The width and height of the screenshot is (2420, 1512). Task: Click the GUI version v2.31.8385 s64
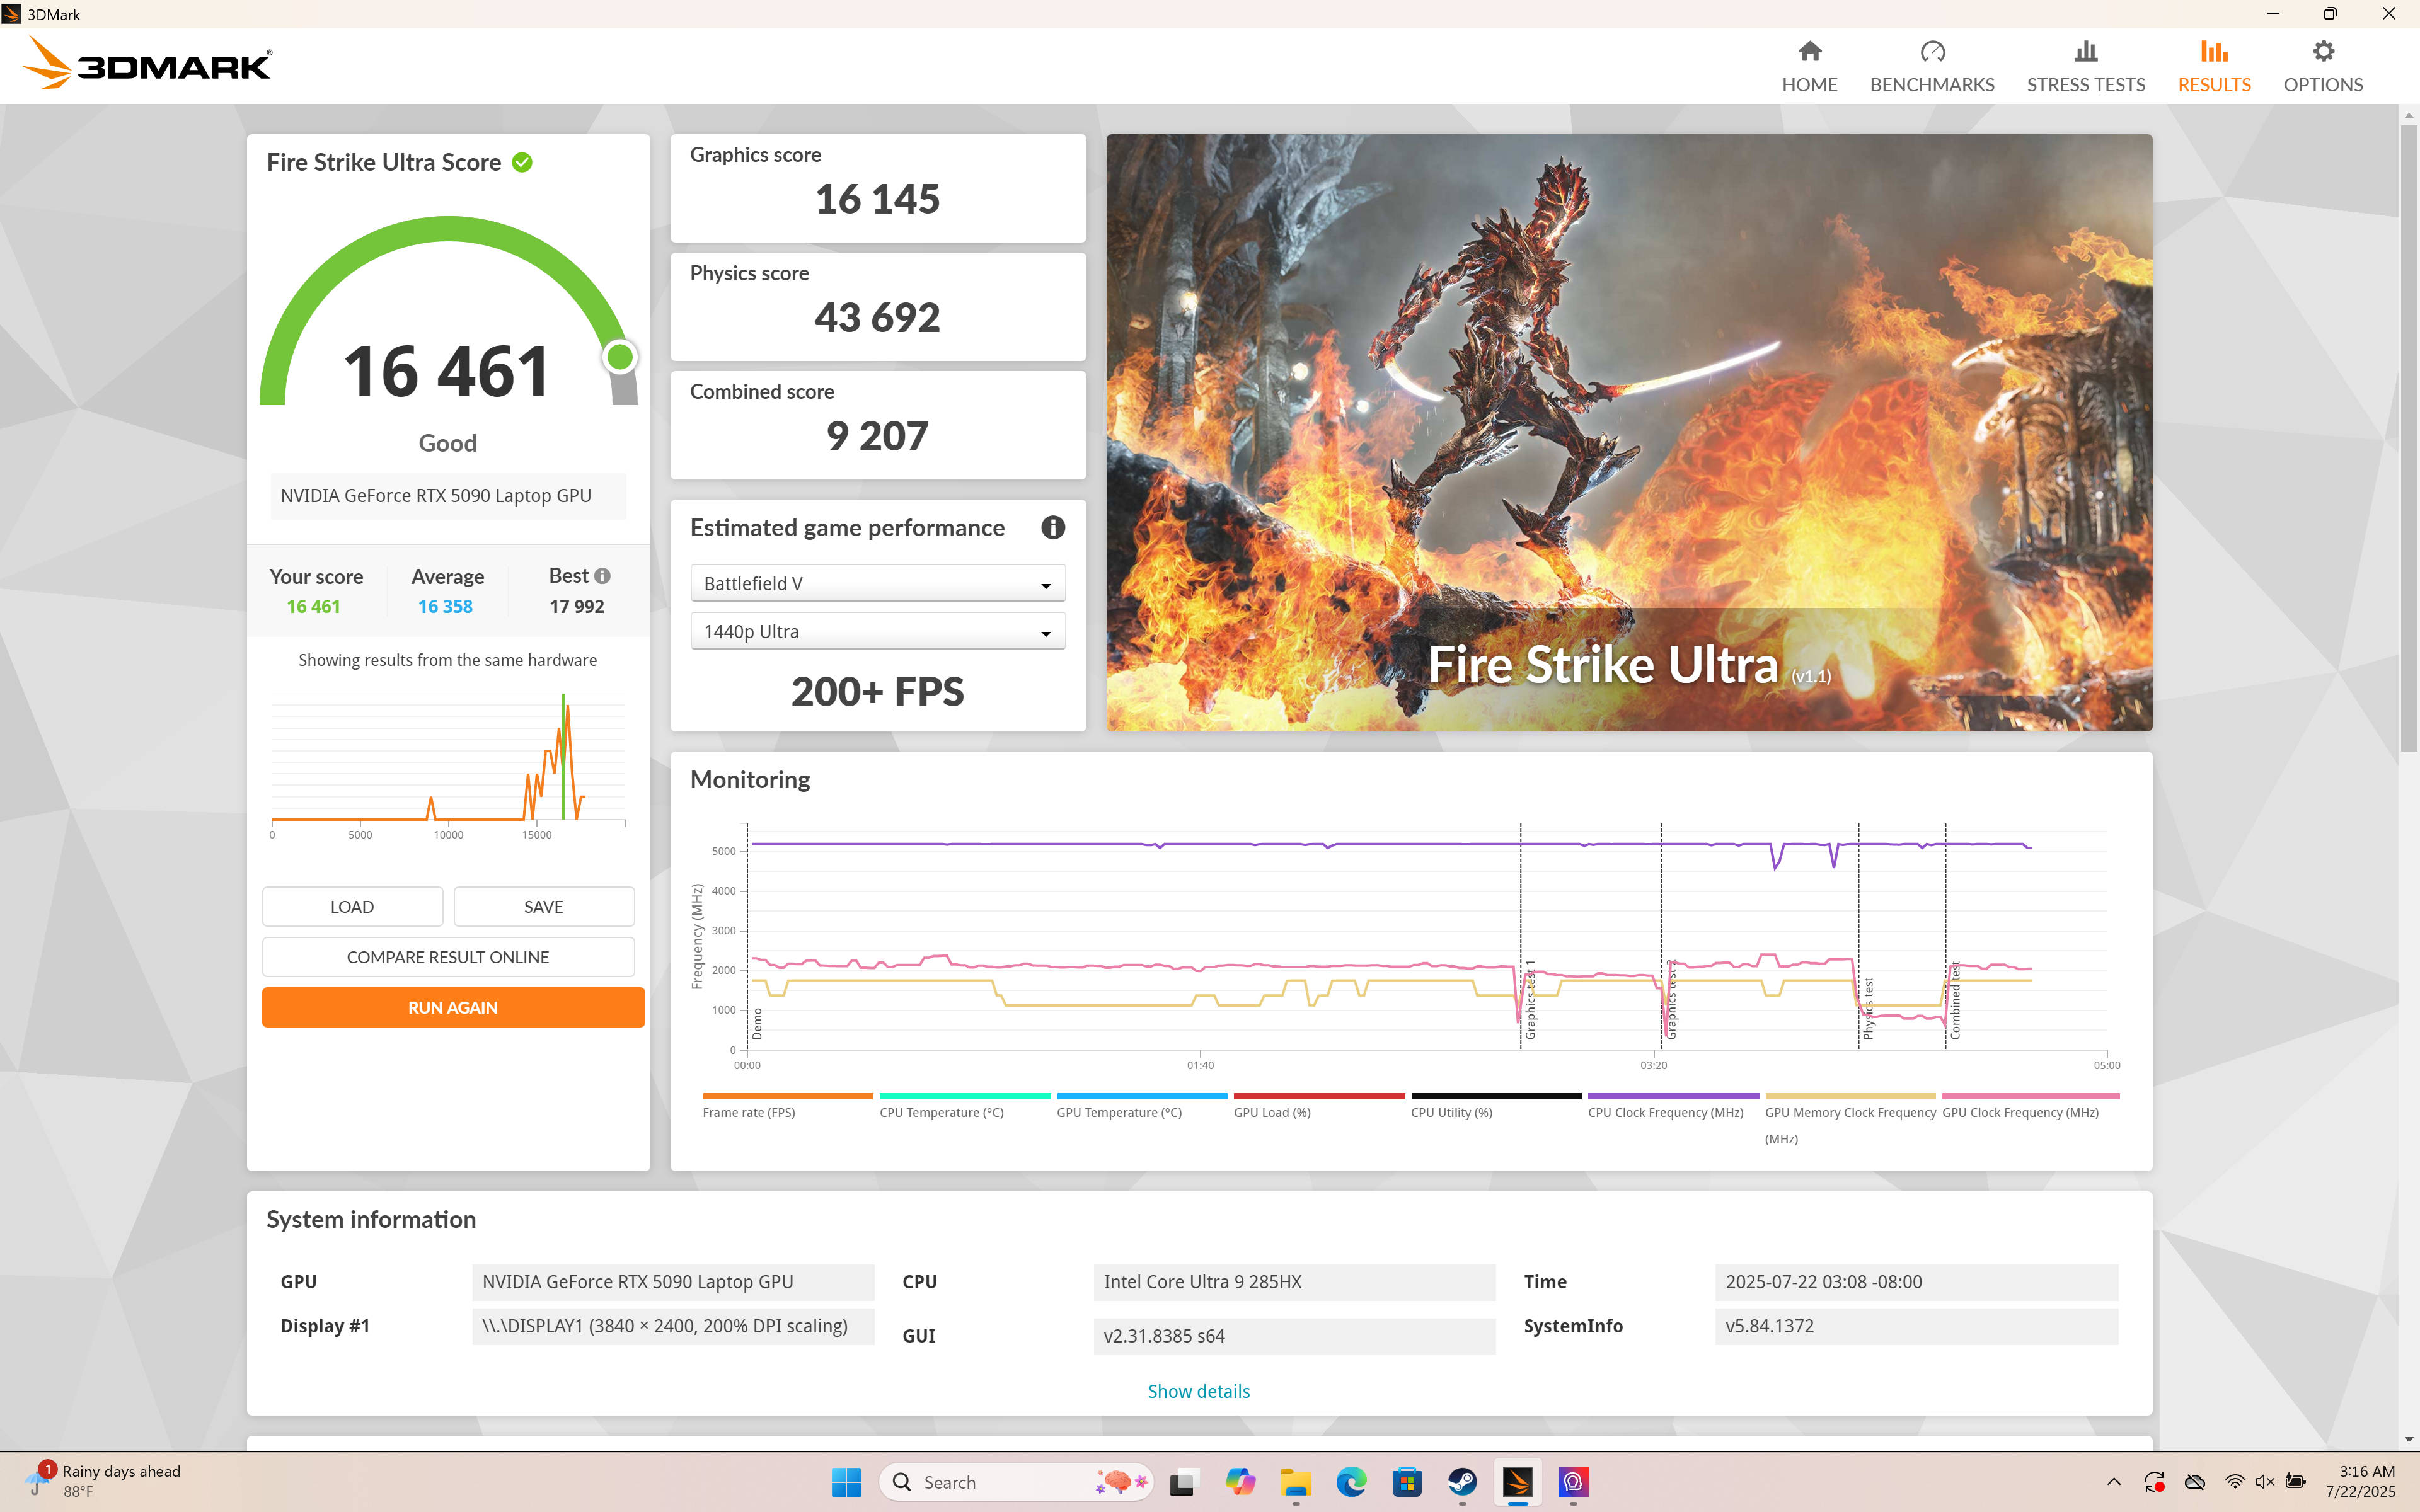coord(1294,1336)
